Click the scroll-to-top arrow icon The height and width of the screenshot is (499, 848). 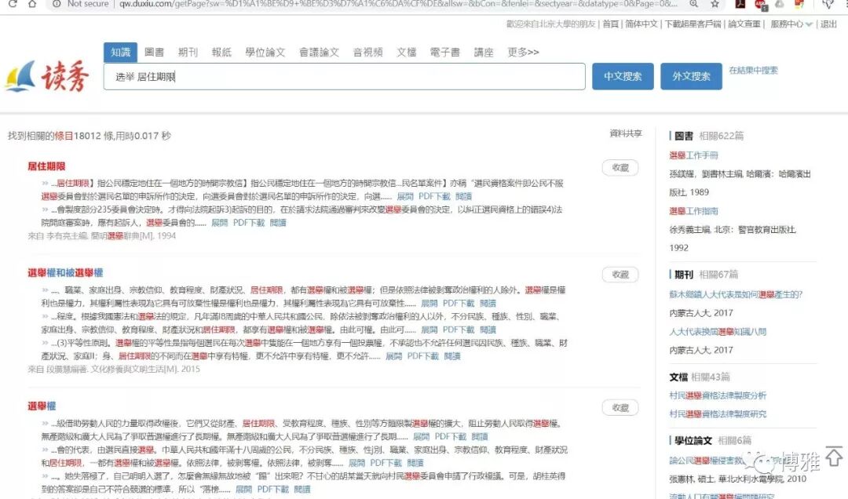(833, 455)
